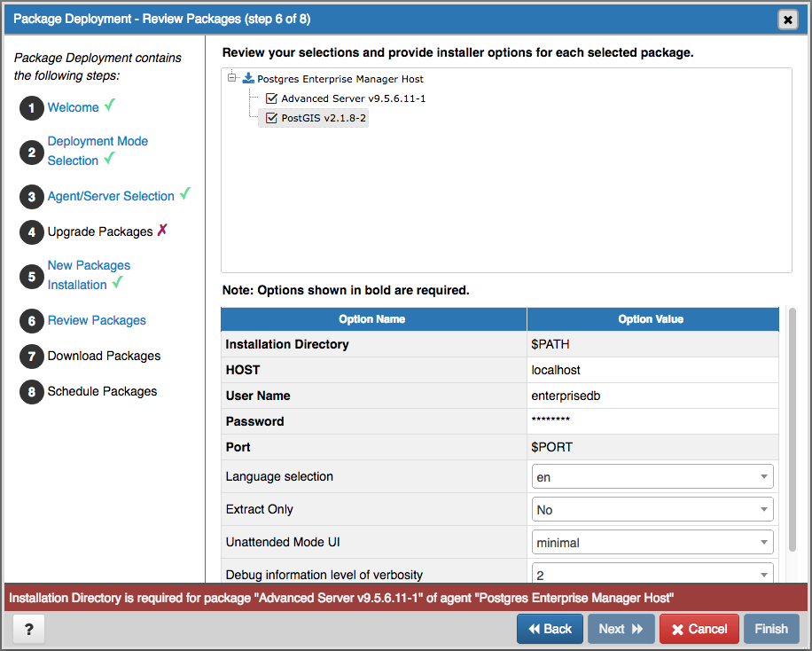
Task: Click step number 5 circle icon
Action: (x=32, y=276)
